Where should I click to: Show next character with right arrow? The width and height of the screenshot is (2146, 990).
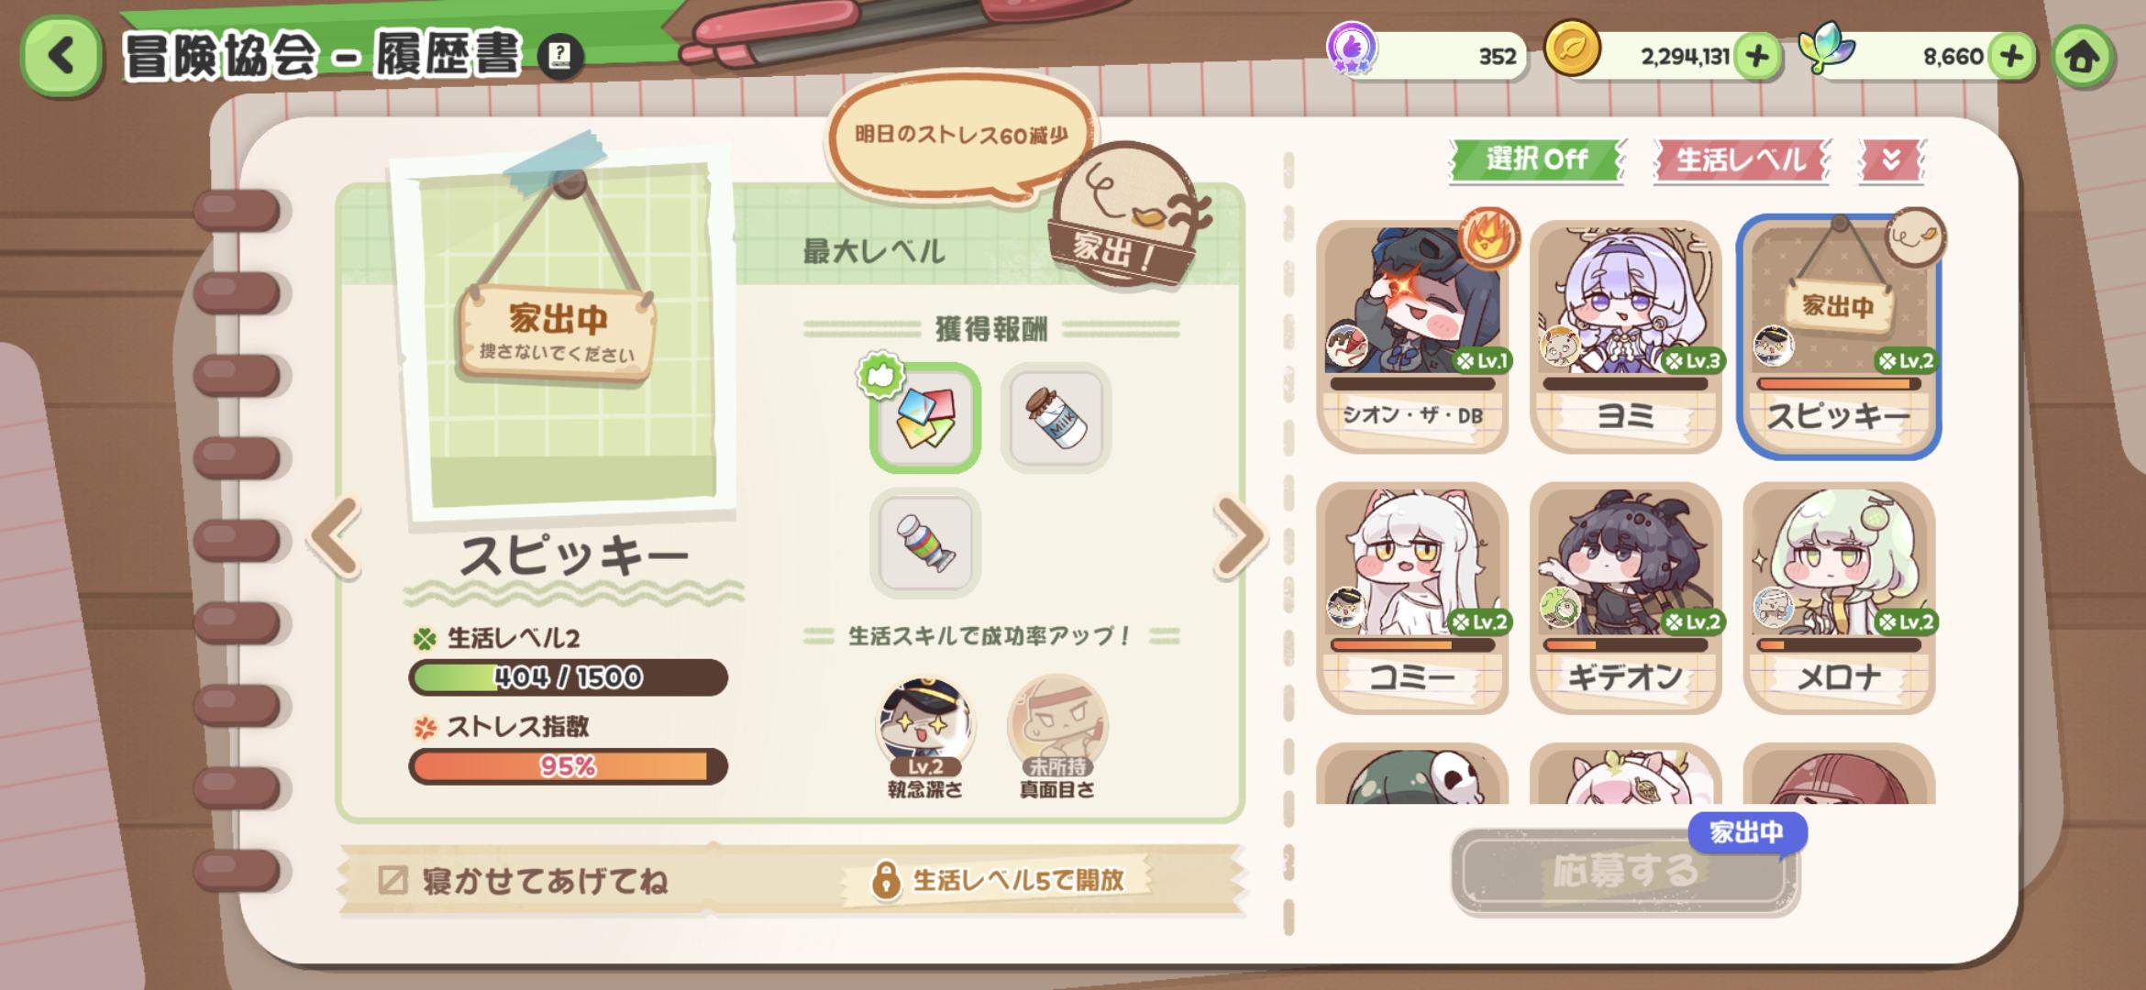pos(1240,538)
